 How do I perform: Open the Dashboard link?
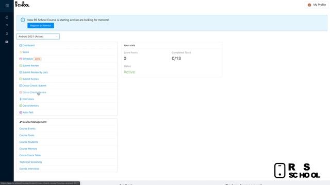click(29, 45)
